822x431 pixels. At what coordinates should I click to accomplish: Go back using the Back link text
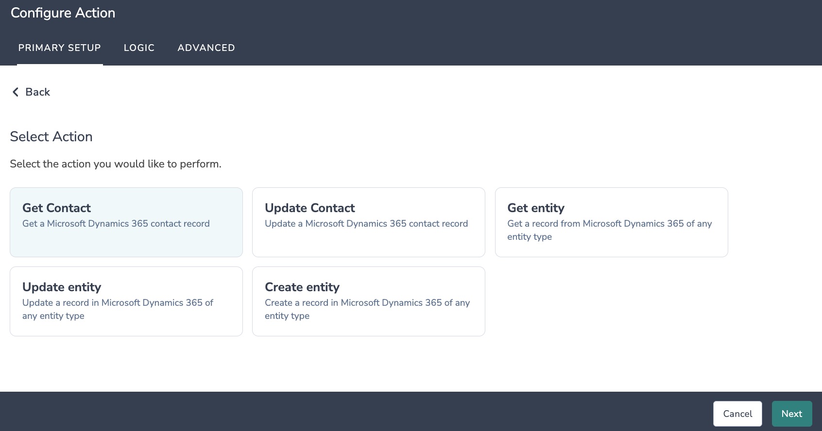tap(37, 92)
